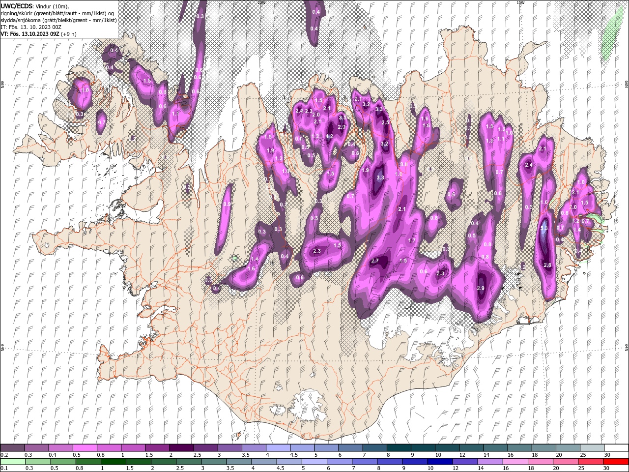Image resolution: width=629 pixels, height=472 pixels.
Task: Click the bright red 30+ legend swatch
Action: tap(616, 462)
